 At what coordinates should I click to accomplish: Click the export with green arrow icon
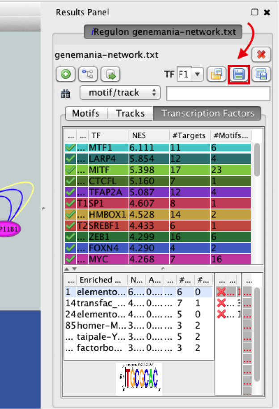(x=110, y=75)
